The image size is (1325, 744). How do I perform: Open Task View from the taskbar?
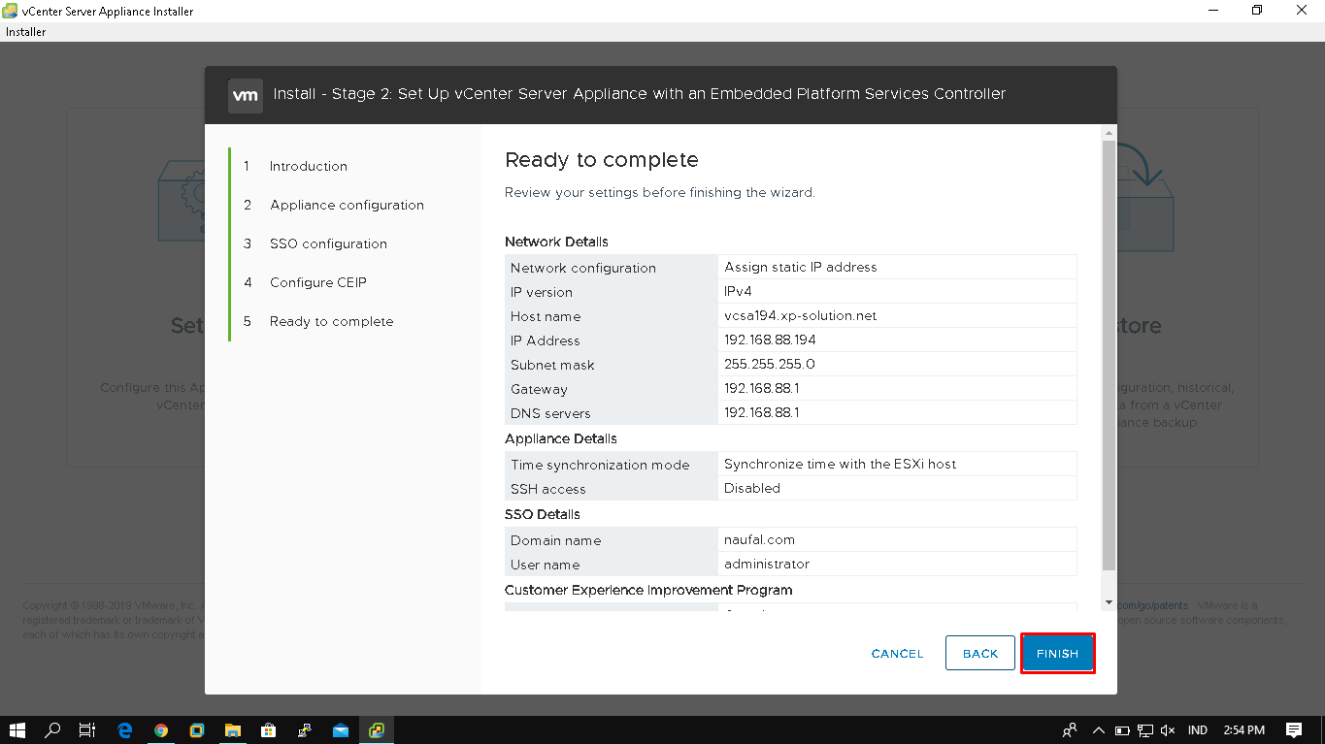click(86, 729)
